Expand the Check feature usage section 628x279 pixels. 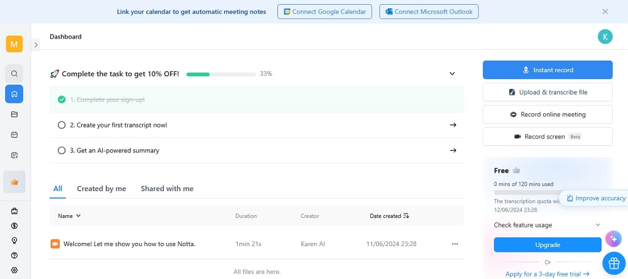coord(598,225)
